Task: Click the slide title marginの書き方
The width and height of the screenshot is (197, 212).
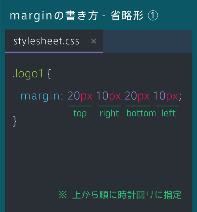Action: 54,16
